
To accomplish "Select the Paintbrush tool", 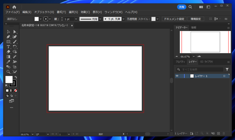I will pyautogui.click(x=15, y=42).
